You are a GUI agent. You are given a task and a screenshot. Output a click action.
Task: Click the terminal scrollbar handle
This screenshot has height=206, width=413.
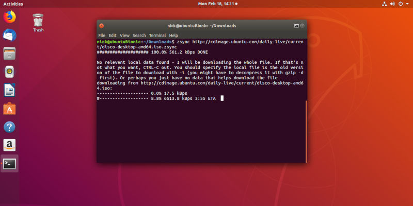pos(306,132)
